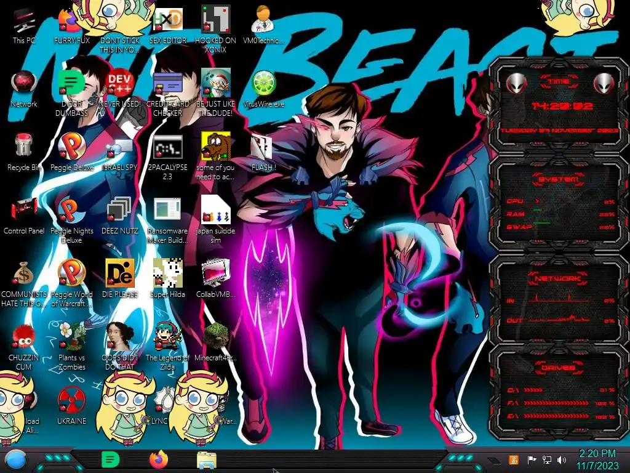
Task: Click the taskbar clock showing 2:20 PM
Action: point(597,459)
